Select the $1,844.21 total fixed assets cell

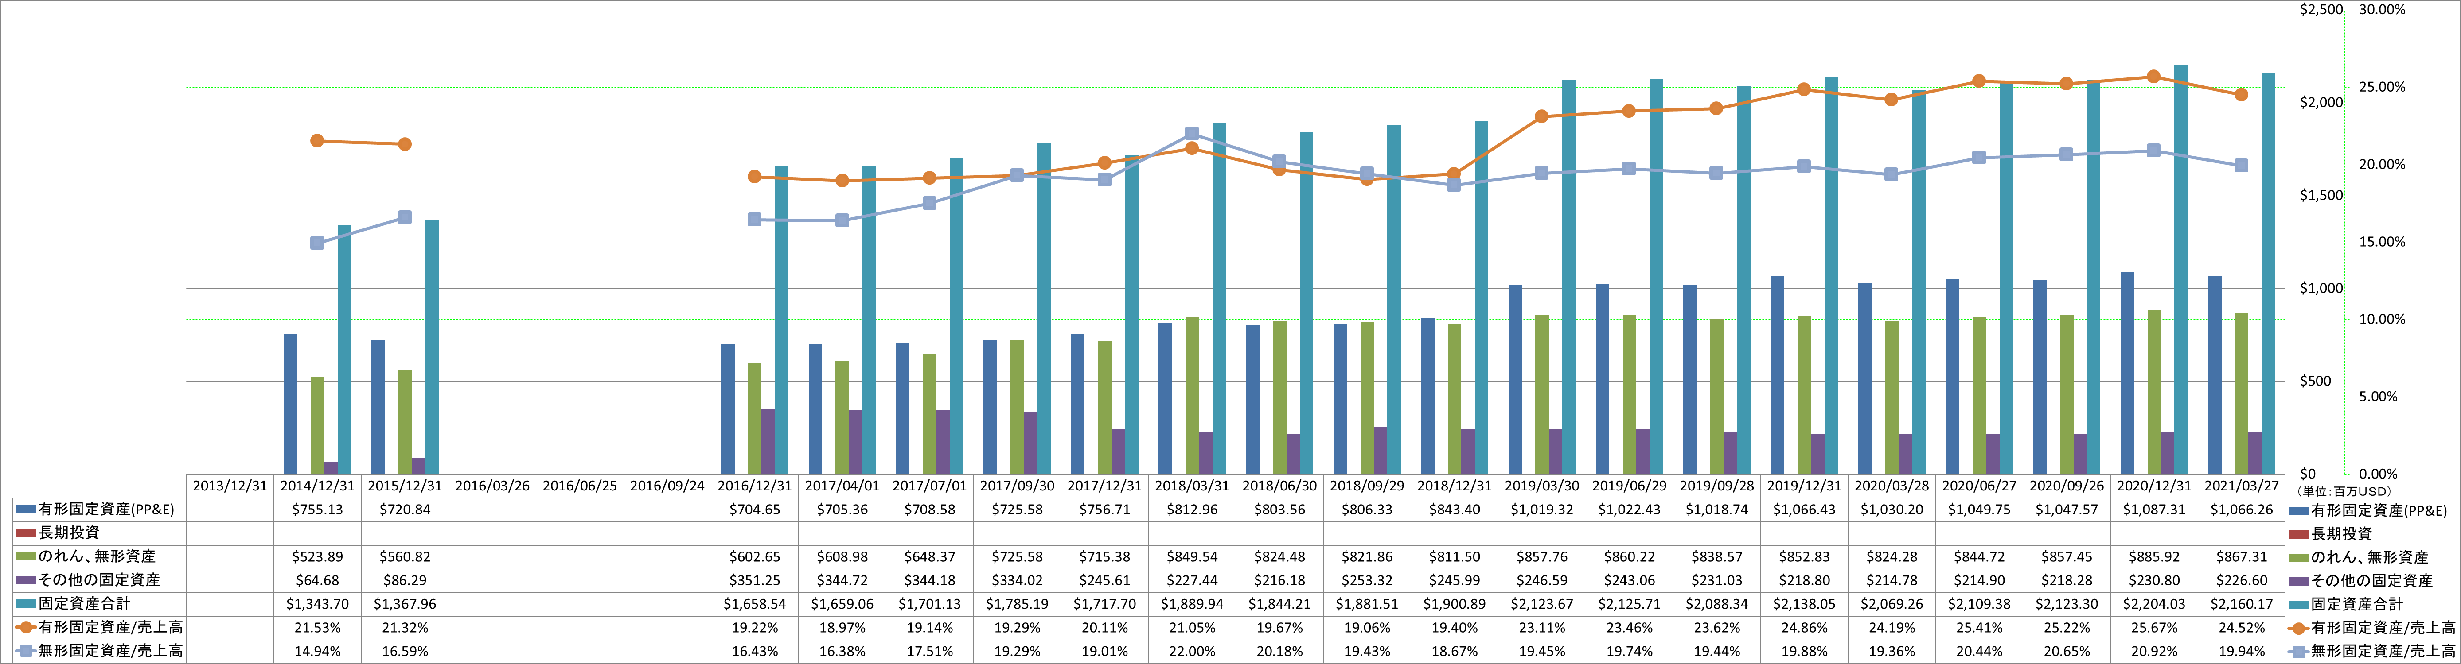(1279, 604)
